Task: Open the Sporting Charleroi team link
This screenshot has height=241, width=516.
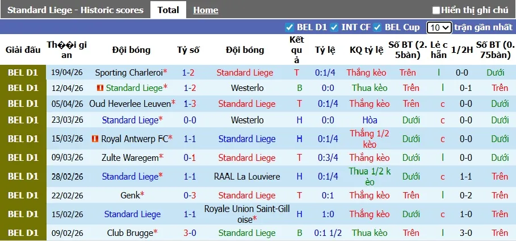Action: point(128,73)
